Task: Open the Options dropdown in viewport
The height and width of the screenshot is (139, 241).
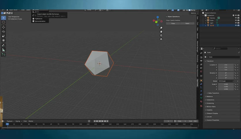Action: click(194, 13)
